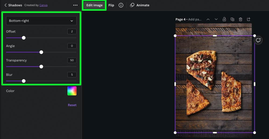The width and height of the screenshot is (269, 139).
Task: Go back from the Shadows panel
Action: 5,5
